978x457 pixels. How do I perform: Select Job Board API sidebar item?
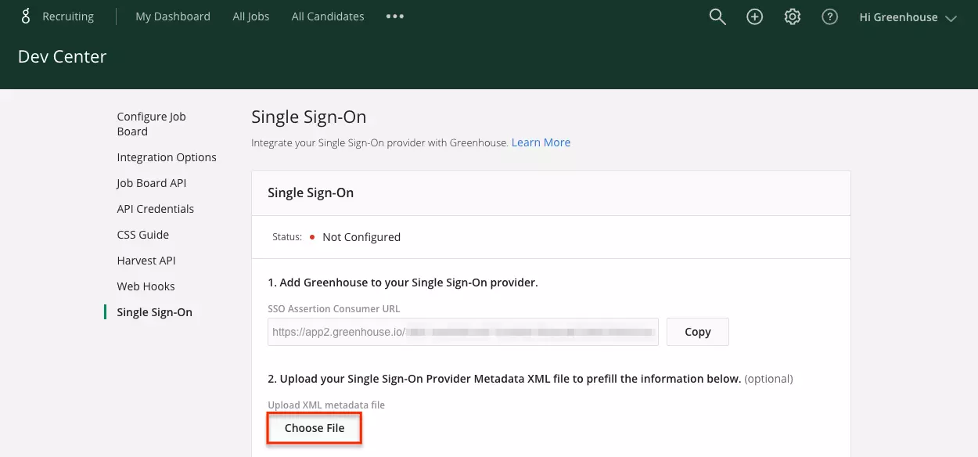(152, 183)
